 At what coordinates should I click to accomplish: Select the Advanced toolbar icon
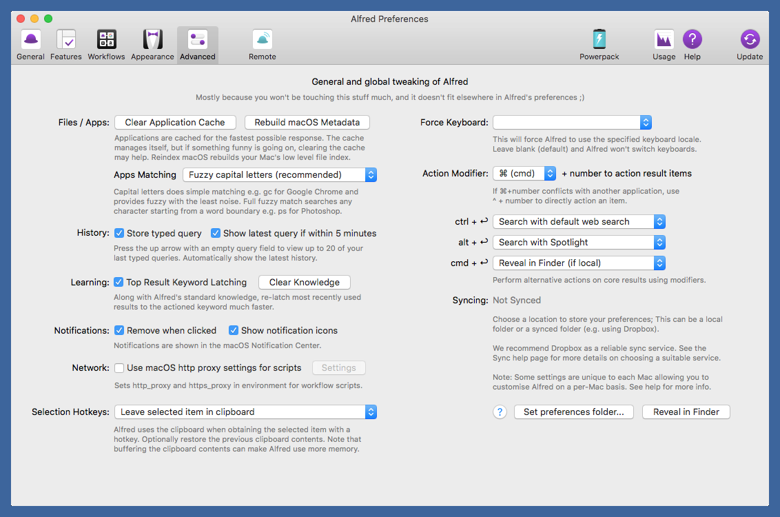pyautogui.click(x=198, y=45)
